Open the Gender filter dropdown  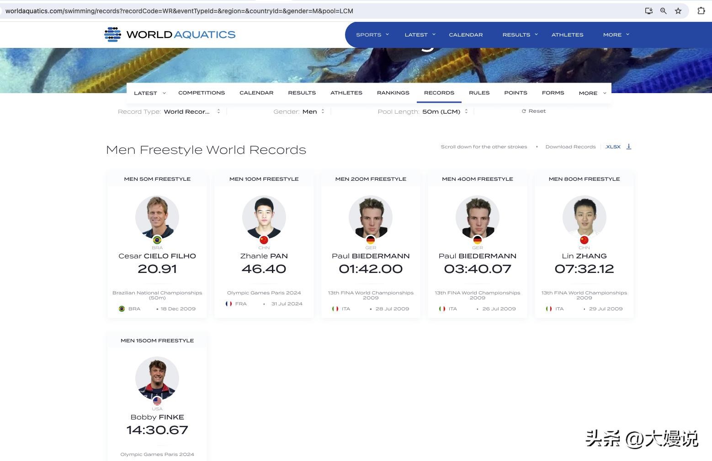click(x=313, y=112)
